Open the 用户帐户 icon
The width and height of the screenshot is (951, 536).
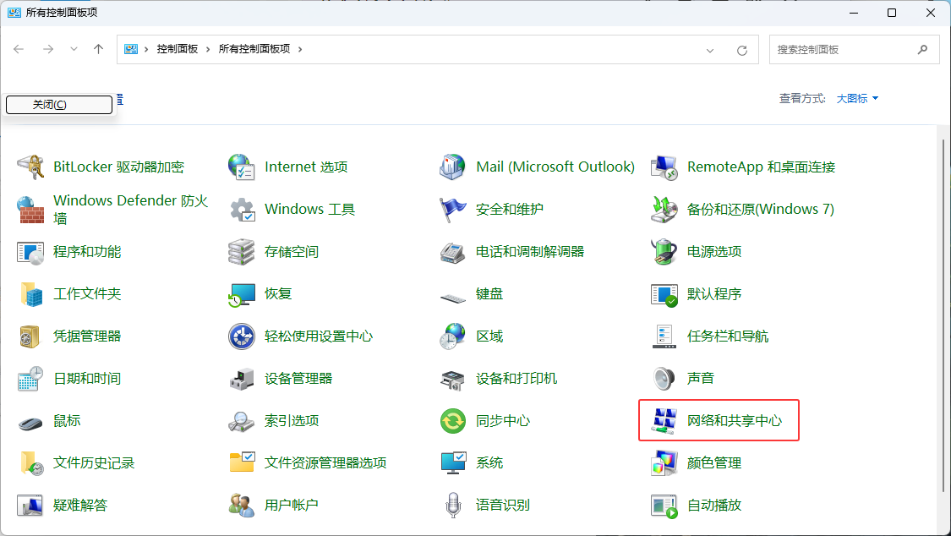point(243,506)
